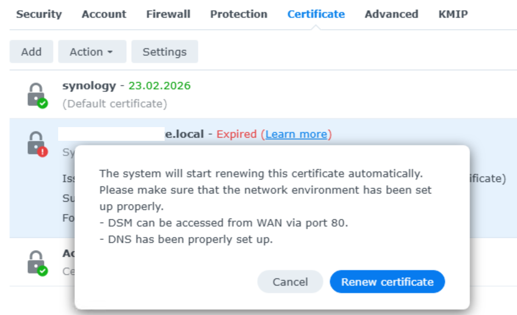This screenshot has height=315, width=517.
Task: Confirm with Renew certificate button
Action: 387,282
